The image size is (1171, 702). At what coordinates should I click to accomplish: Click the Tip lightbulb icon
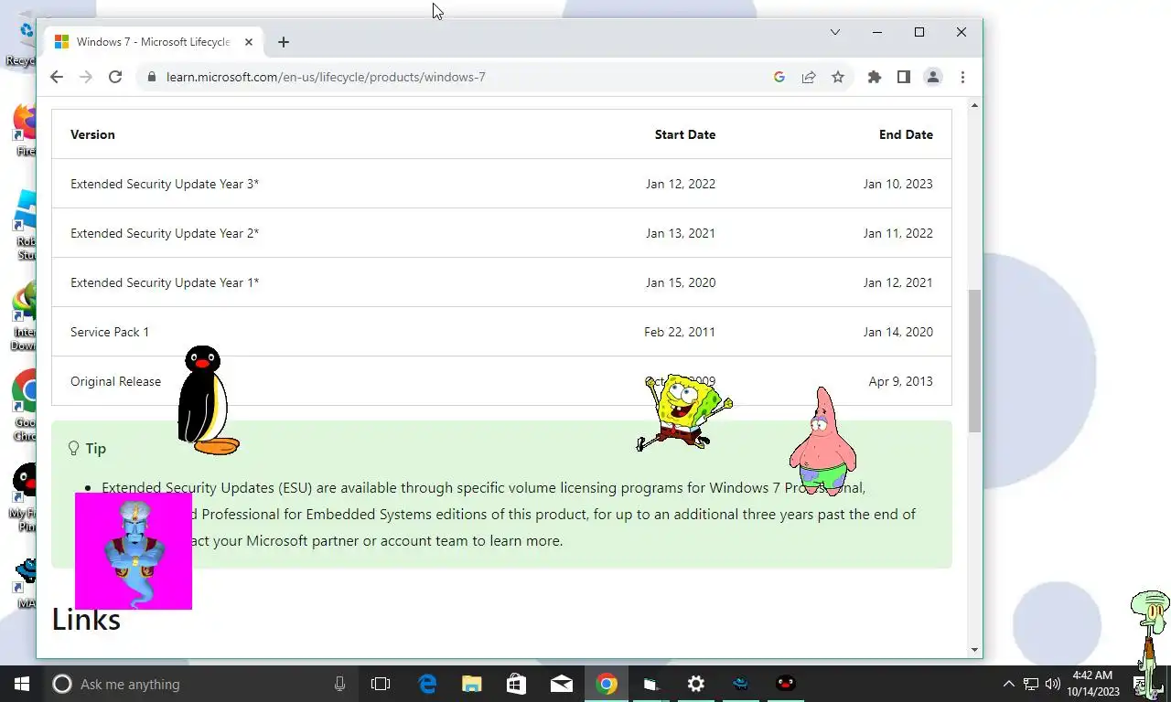click(x=74, y=448)
